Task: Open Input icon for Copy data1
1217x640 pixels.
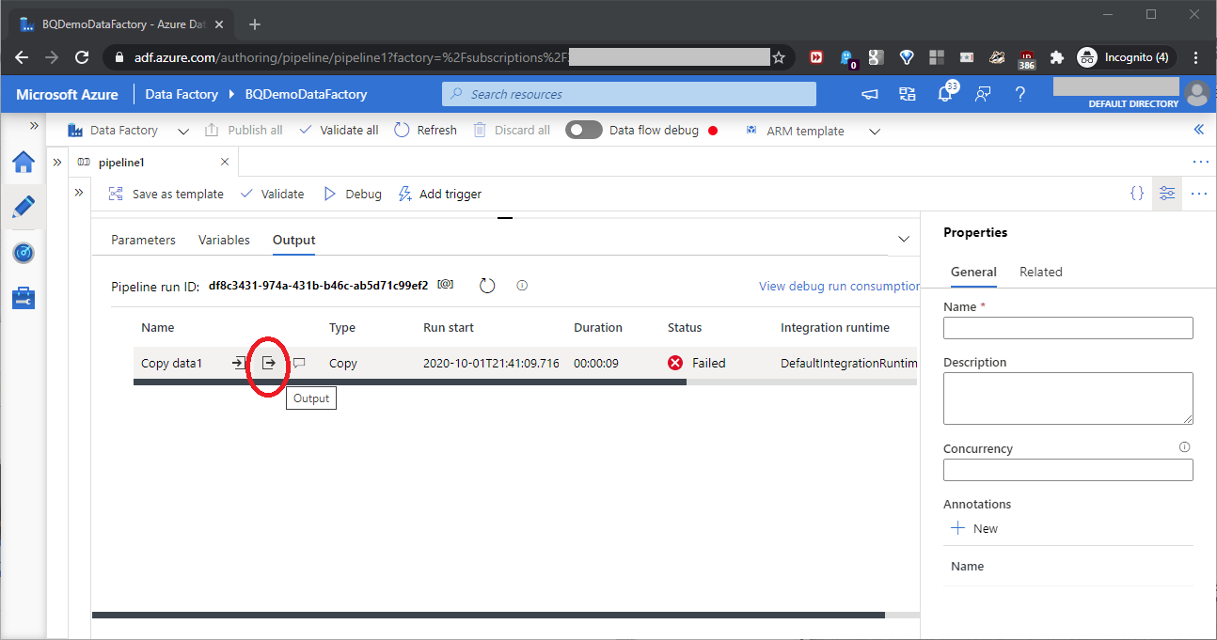Action: tap(239, 363)
